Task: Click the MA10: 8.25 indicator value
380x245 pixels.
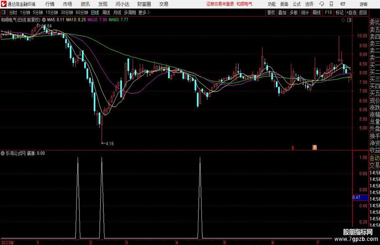Action: click(76, 20)
